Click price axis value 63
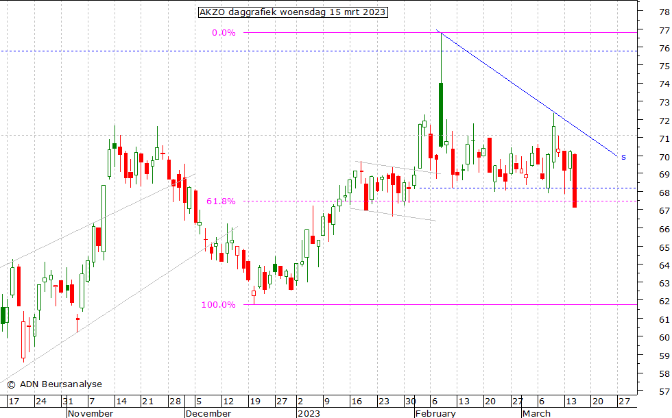 (664, 283)
